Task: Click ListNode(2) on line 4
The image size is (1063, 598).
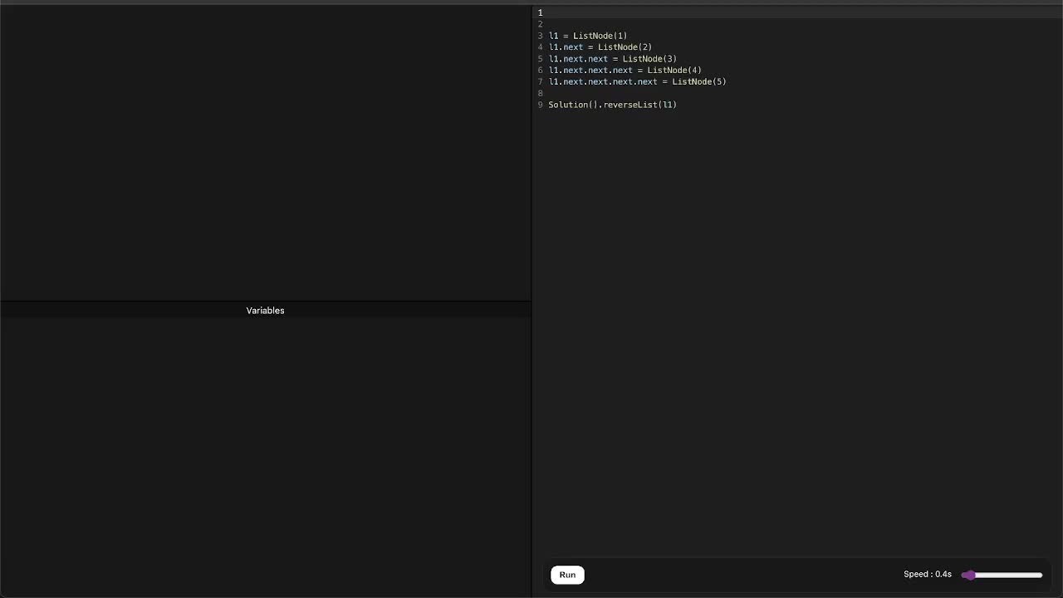Action: point(625,47)
